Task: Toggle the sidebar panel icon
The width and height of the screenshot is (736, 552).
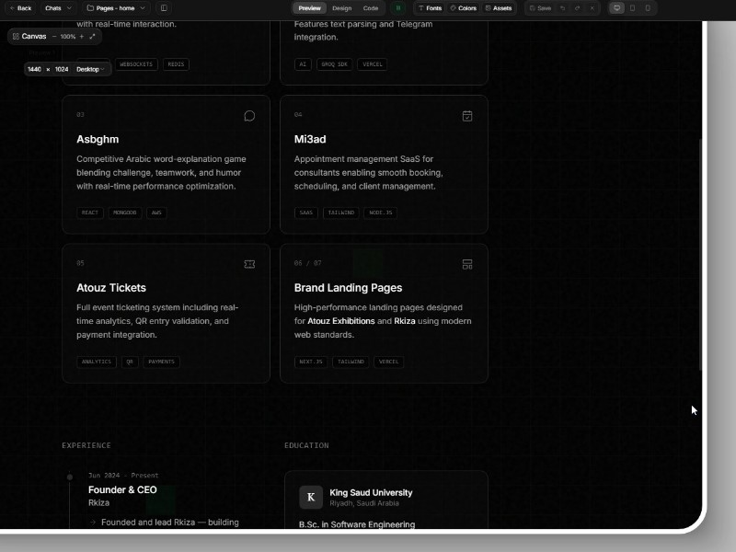Action: (164, 8)
